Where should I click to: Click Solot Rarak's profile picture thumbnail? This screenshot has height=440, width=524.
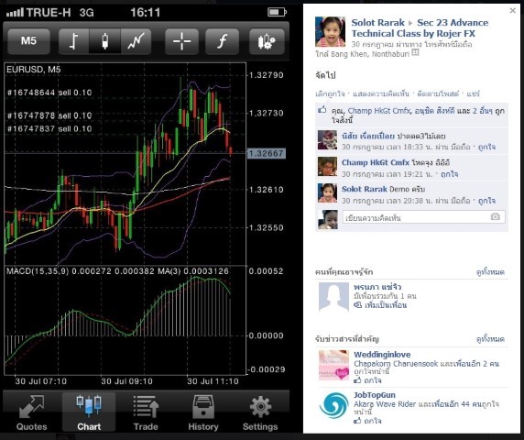click(x=330, y=32)
